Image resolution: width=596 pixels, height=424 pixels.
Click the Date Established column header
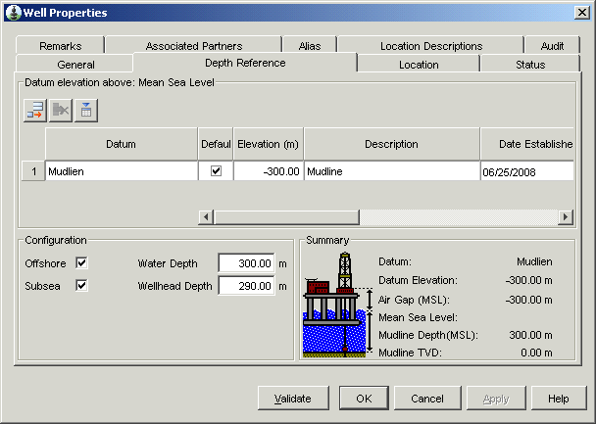tap(527, 144)
